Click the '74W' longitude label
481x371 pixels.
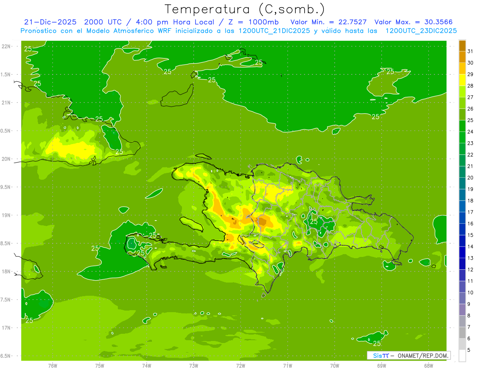(x=147, y=365)
